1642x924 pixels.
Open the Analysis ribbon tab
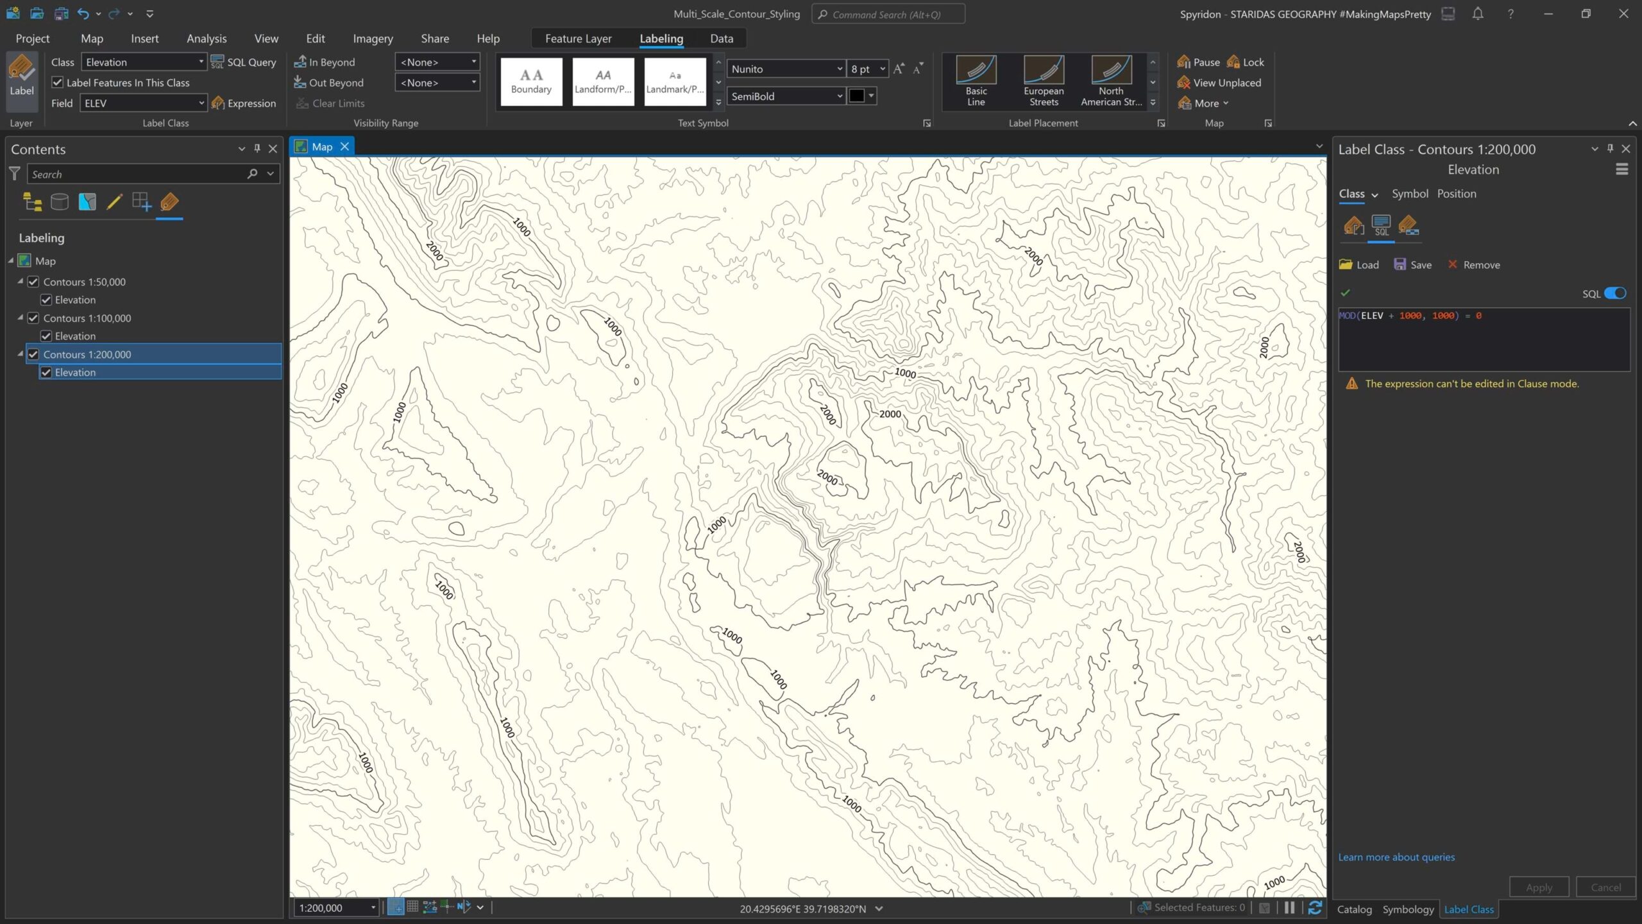pyautogui.click(x=207, y=38)
